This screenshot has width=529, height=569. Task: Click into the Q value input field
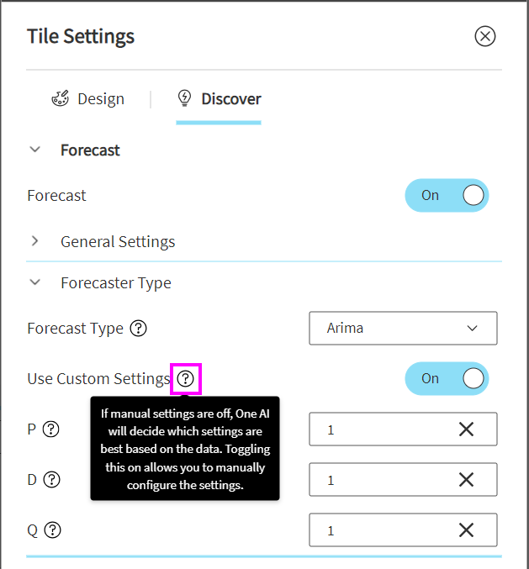[378, 530]
